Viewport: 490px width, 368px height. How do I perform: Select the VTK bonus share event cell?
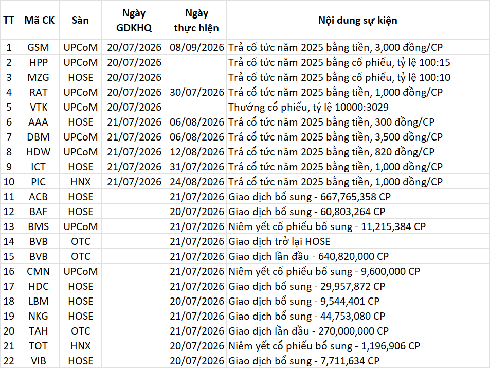tap(358, 107)
